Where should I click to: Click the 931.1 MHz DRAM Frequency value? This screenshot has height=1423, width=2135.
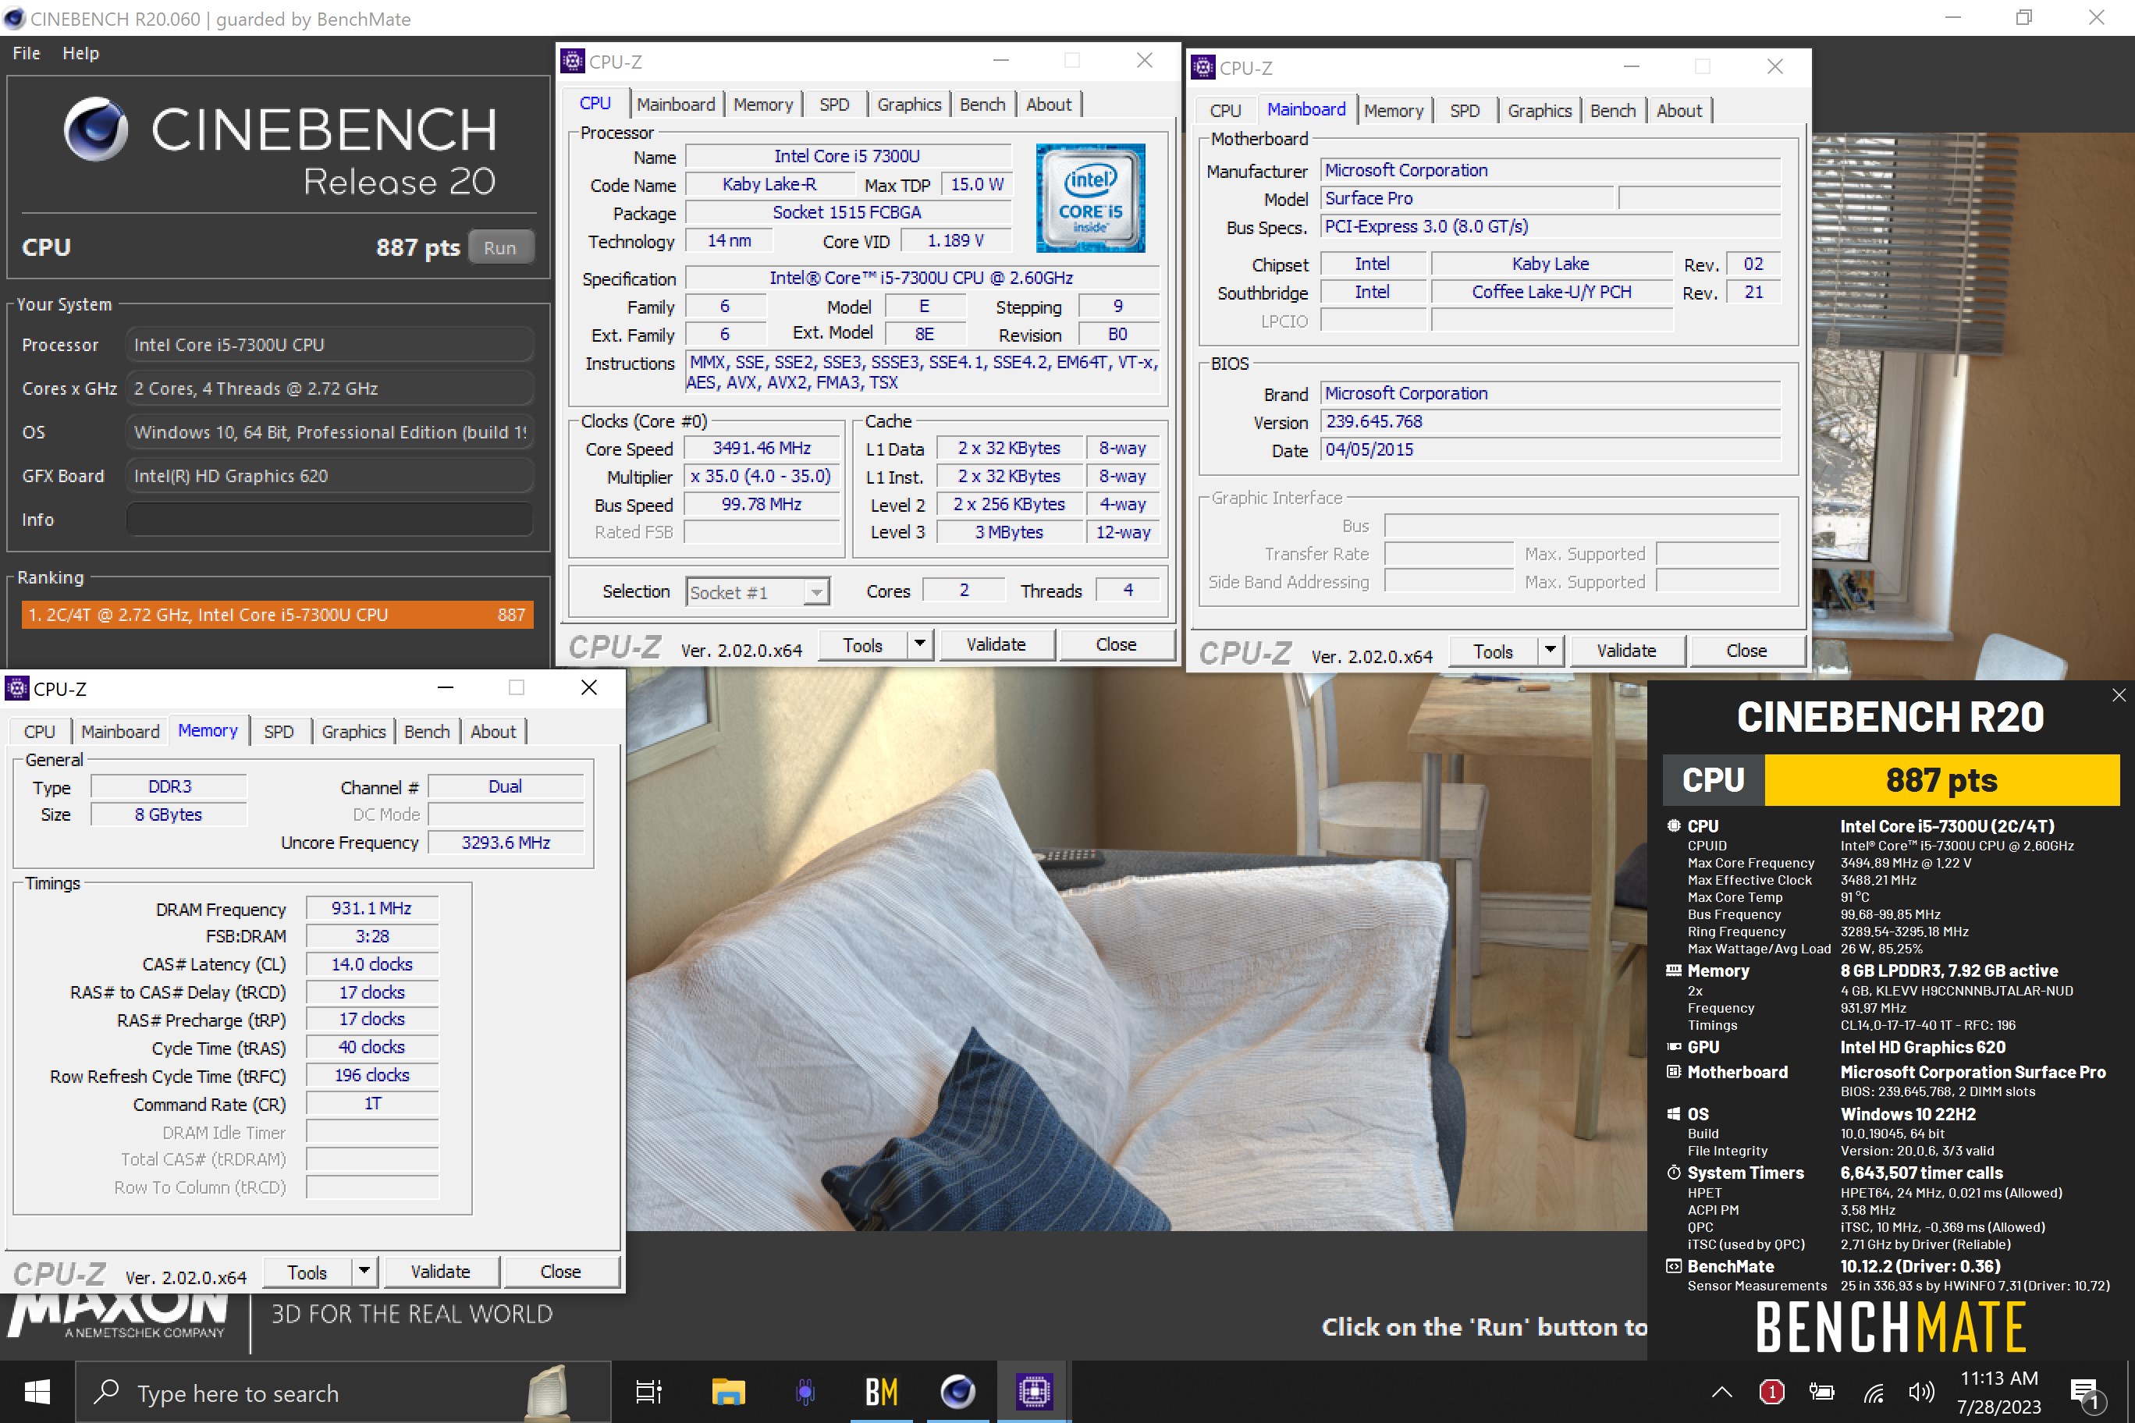click(372, 908)
